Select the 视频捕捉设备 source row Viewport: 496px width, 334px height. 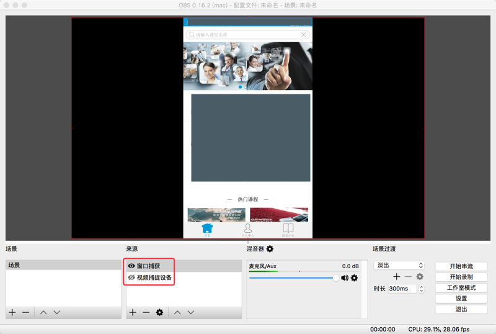(x=184, y=278)
